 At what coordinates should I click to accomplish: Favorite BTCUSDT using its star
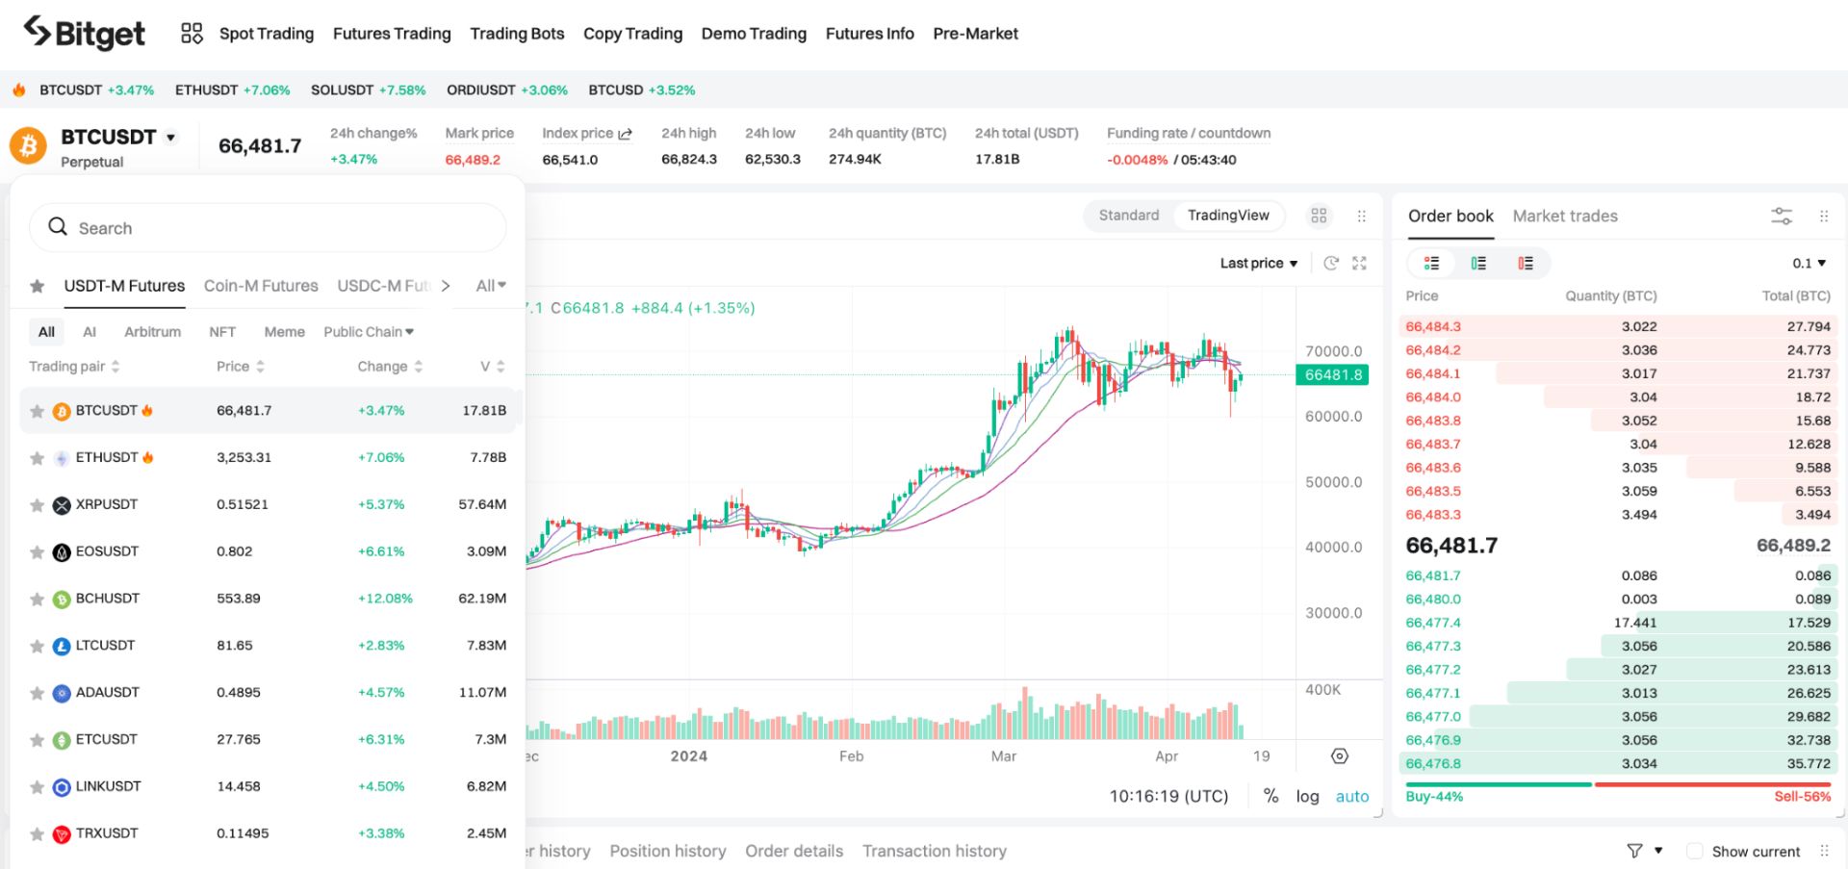(38, 410)
